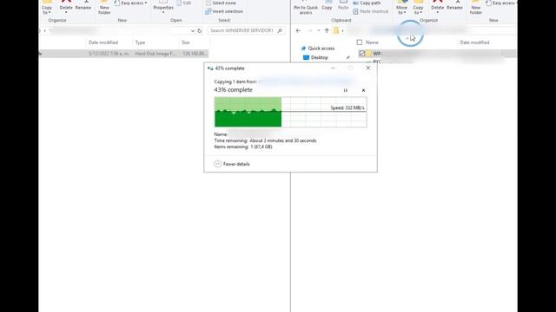Image resolution: width=556 pixels, height=312 pixels.
Task: Uncheck the WP folder row checkbox
Action: (361, 54)
